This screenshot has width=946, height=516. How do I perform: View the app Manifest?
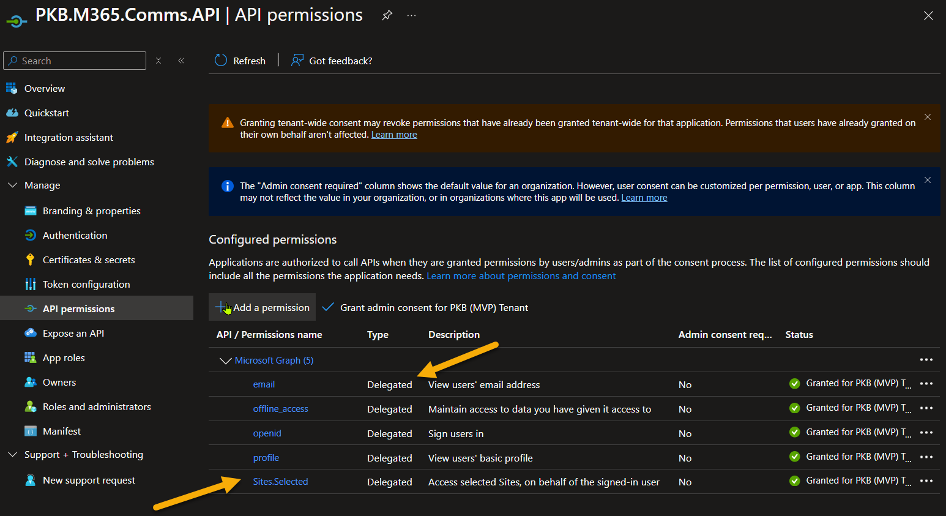(61, 431)
